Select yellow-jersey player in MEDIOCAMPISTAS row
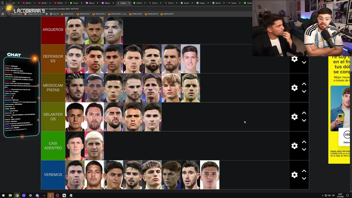The image size is (352, 198). point(190,88)
